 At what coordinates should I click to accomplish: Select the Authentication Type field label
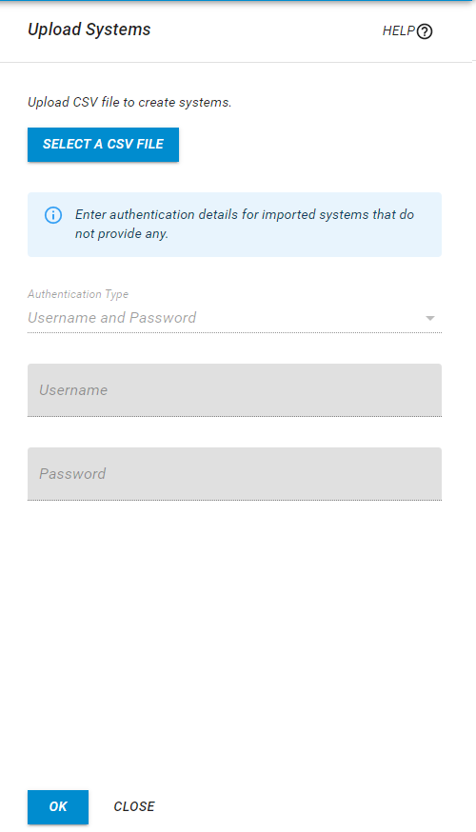78,294
